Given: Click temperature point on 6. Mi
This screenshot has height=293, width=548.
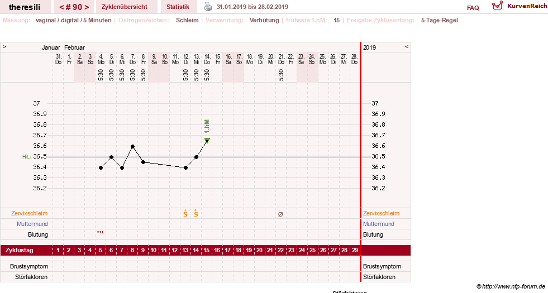Looking at the screenshot, I should (x=122, y=168).
